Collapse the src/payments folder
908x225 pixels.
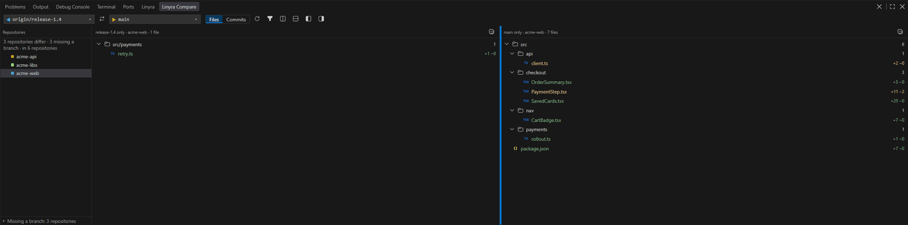(99, 44)
